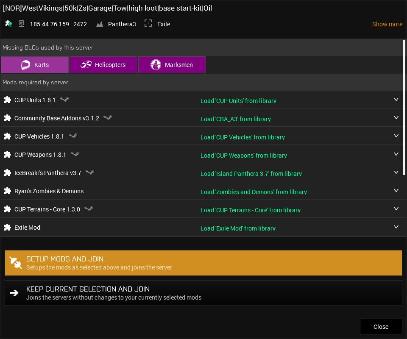Click the Marksmen DLC icon
407x339 pixels.
[156, 64]
